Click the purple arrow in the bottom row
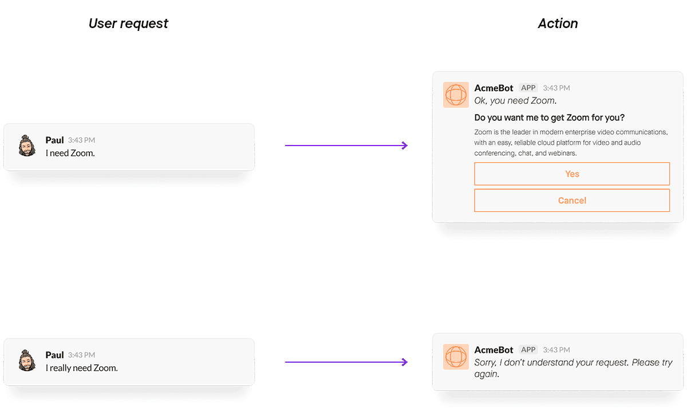687x416 pixels. 346,361
